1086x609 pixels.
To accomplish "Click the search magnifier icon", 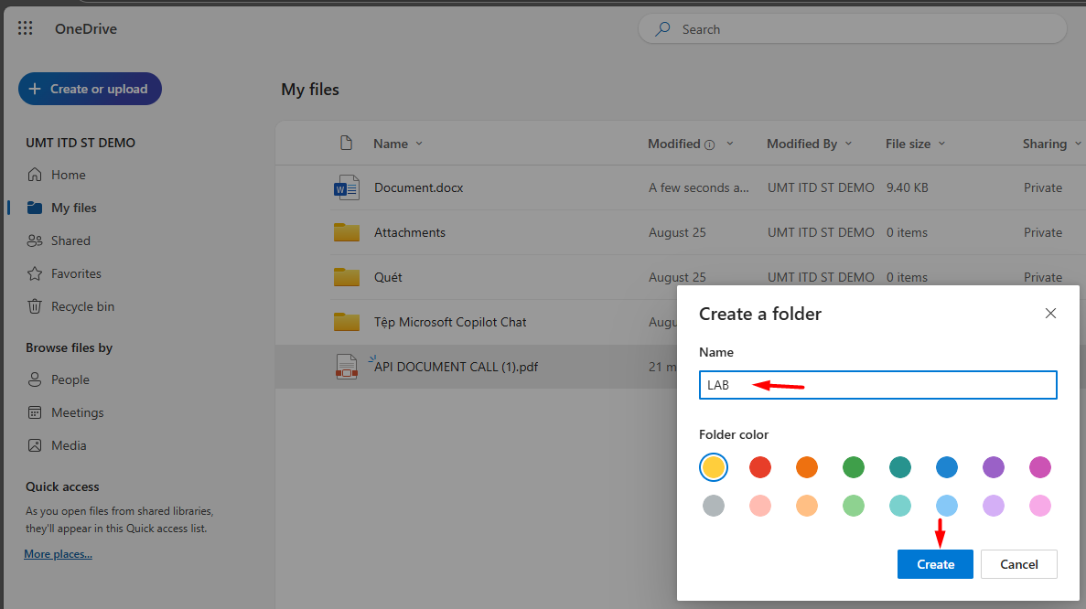I will tap(662, 29).
